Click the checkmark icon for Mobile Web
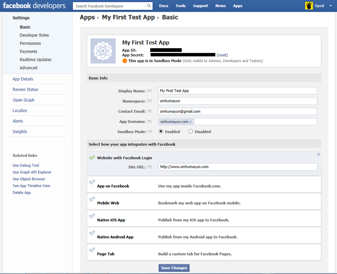The image size is (337, 274). [92, 199]
